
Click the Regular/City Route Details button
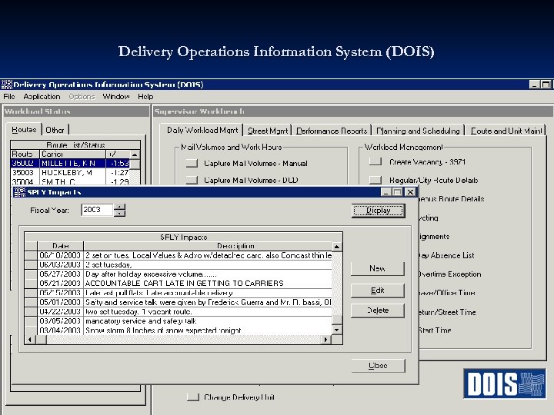(x=375, y=180)
